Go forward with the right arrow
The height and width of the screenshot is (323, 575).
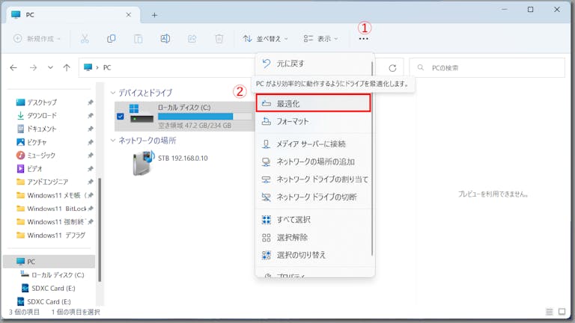tap(33, 68)
